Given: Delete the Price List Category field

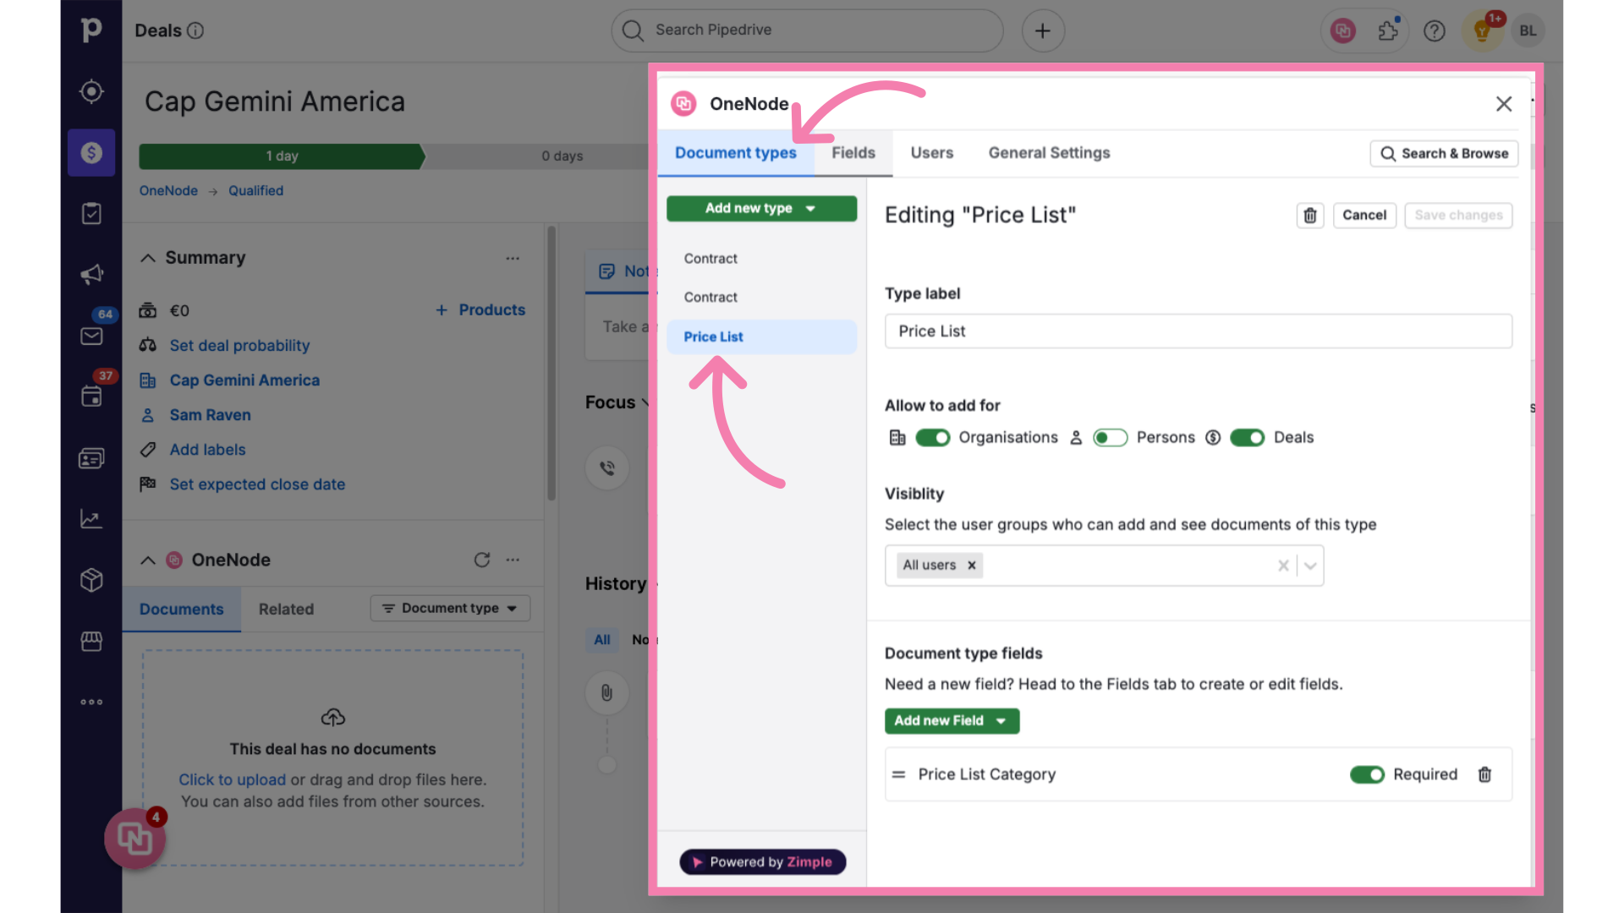Looking at the screenshot, I should [1484, 774].
